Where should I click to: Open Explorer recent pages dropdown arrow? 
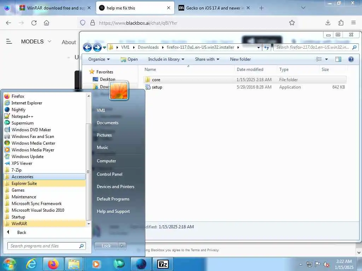104,48
